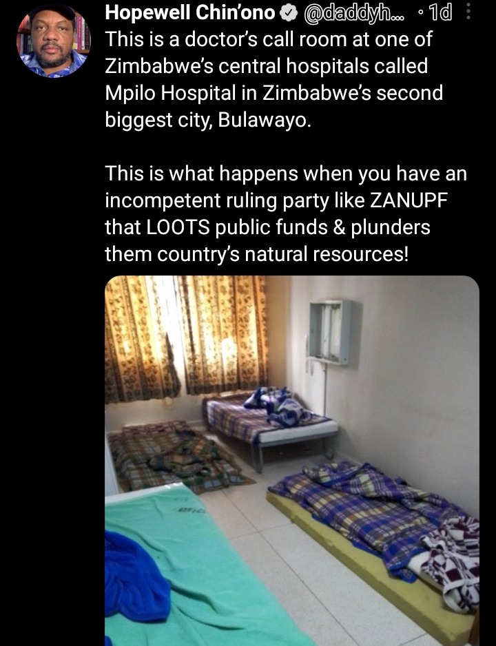Viewport: 496px width, 646px height.
Task: Open Hopewell Chin'ono's profile picture
Action: pyautogui.click(x=53, y=41)
